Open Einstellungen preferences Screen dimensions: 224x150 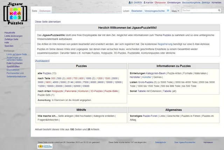pyautogui.click(x=174, y=2)
